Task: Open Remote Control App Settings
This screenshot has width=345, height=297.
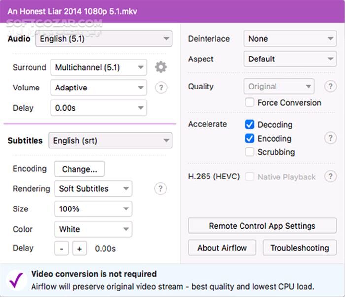Action: (262, 226)
